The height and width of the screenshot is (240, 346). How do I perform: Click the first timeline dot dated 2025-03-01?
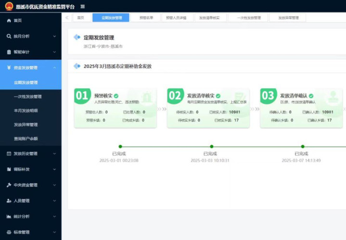point(120,147)
